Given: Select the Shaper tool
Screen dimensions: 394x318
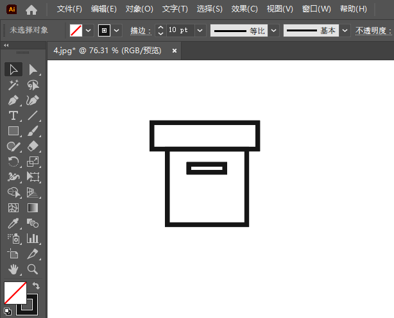Looking at the screenshot, I should click(13, 146).
